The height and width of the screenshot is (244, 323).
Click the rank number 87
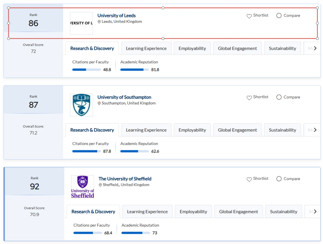(x=33, y=105)
